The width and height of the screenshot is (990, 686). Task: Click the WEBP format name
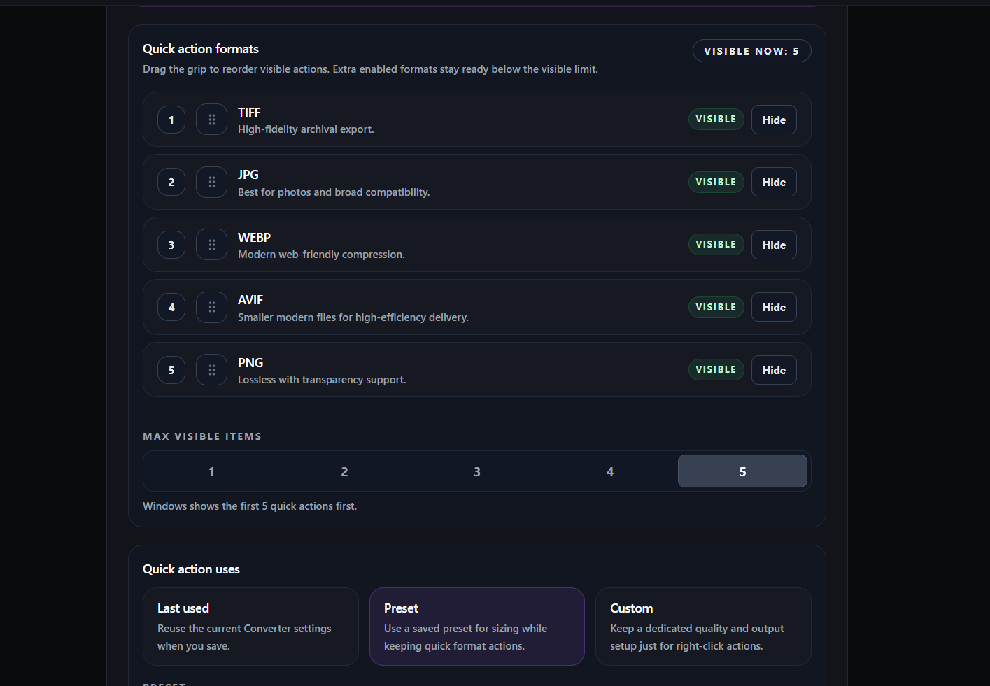254,238
